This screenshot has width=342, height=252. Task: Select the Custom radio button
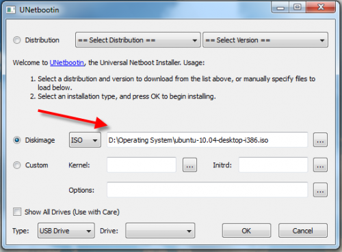coord(17,165)
